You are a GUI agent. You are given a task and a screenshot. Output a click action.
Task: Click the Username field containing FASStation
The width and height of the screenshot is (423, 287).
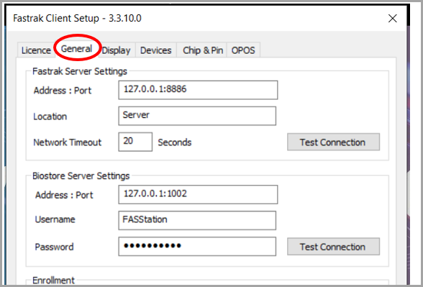coord(197,220)
